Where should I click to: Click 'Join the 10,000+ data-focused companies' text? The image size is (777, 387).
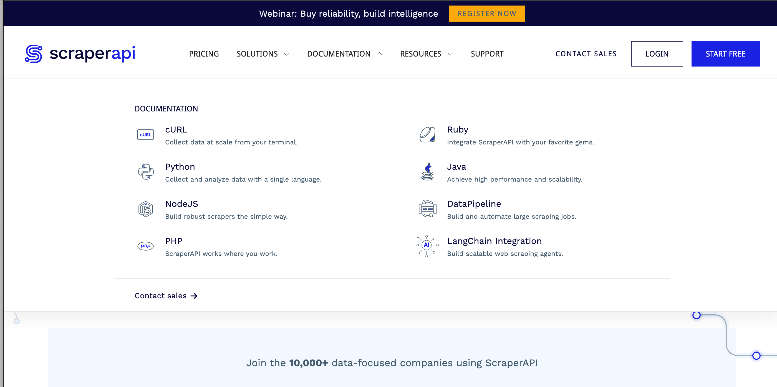coord(392,363)
